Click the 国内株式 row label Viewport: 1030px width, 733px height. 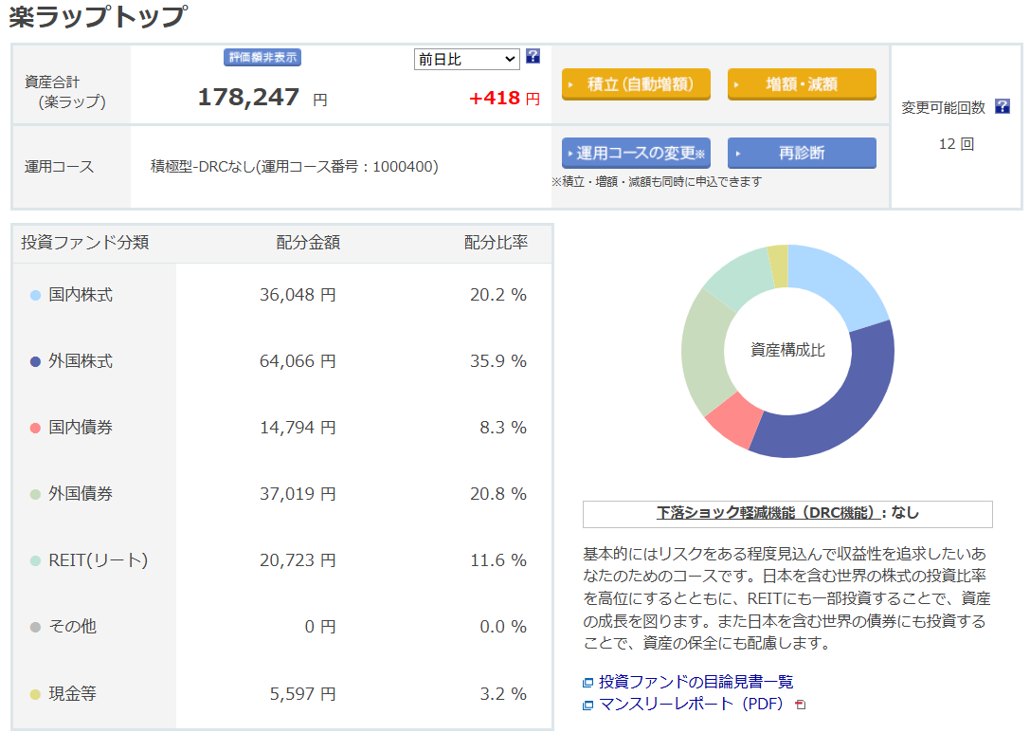coord(81,295)
